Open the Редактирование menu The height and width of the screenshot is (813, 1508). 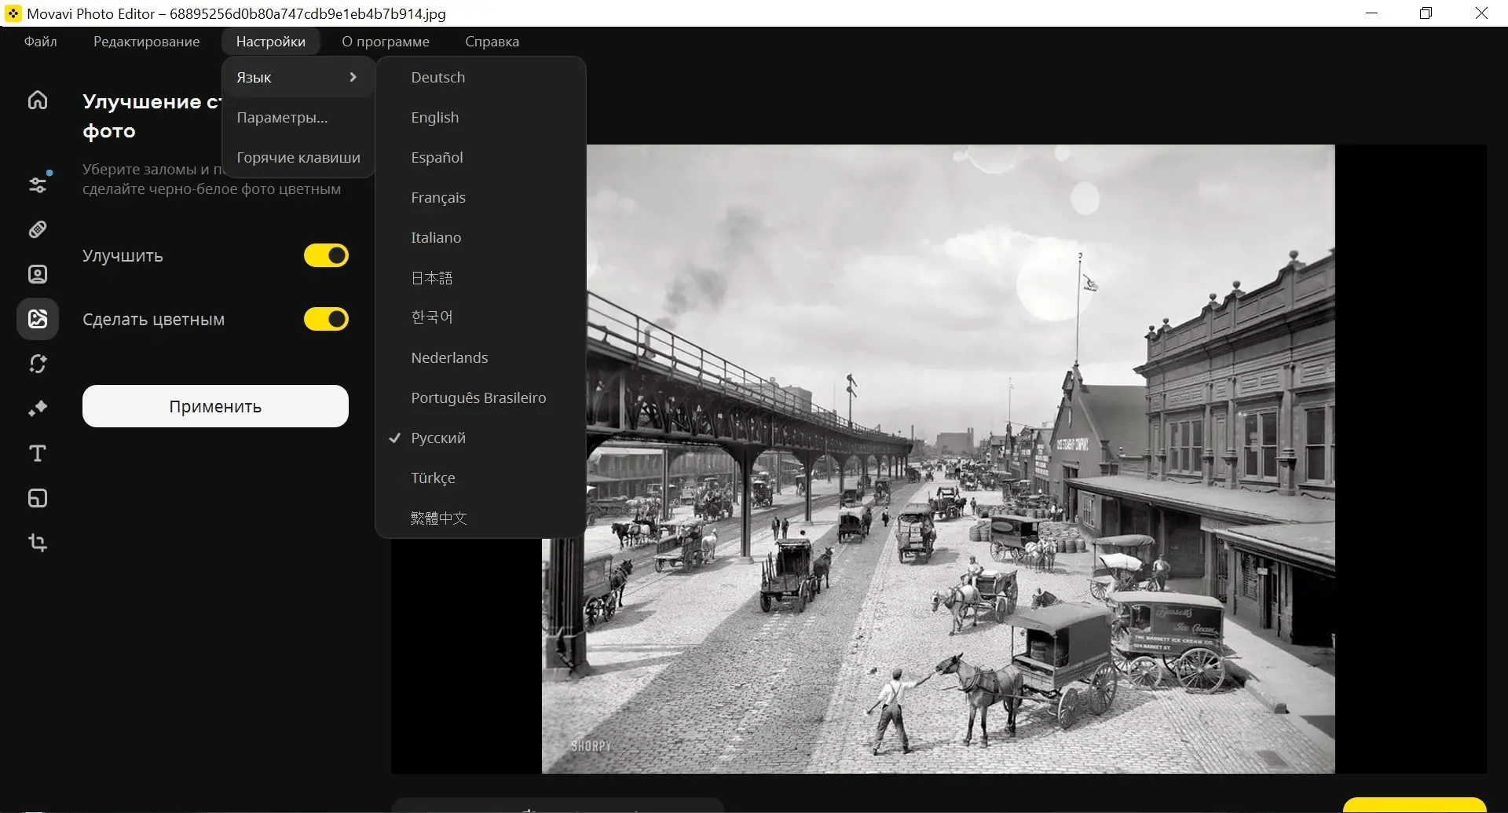click(x=146, y=42)
